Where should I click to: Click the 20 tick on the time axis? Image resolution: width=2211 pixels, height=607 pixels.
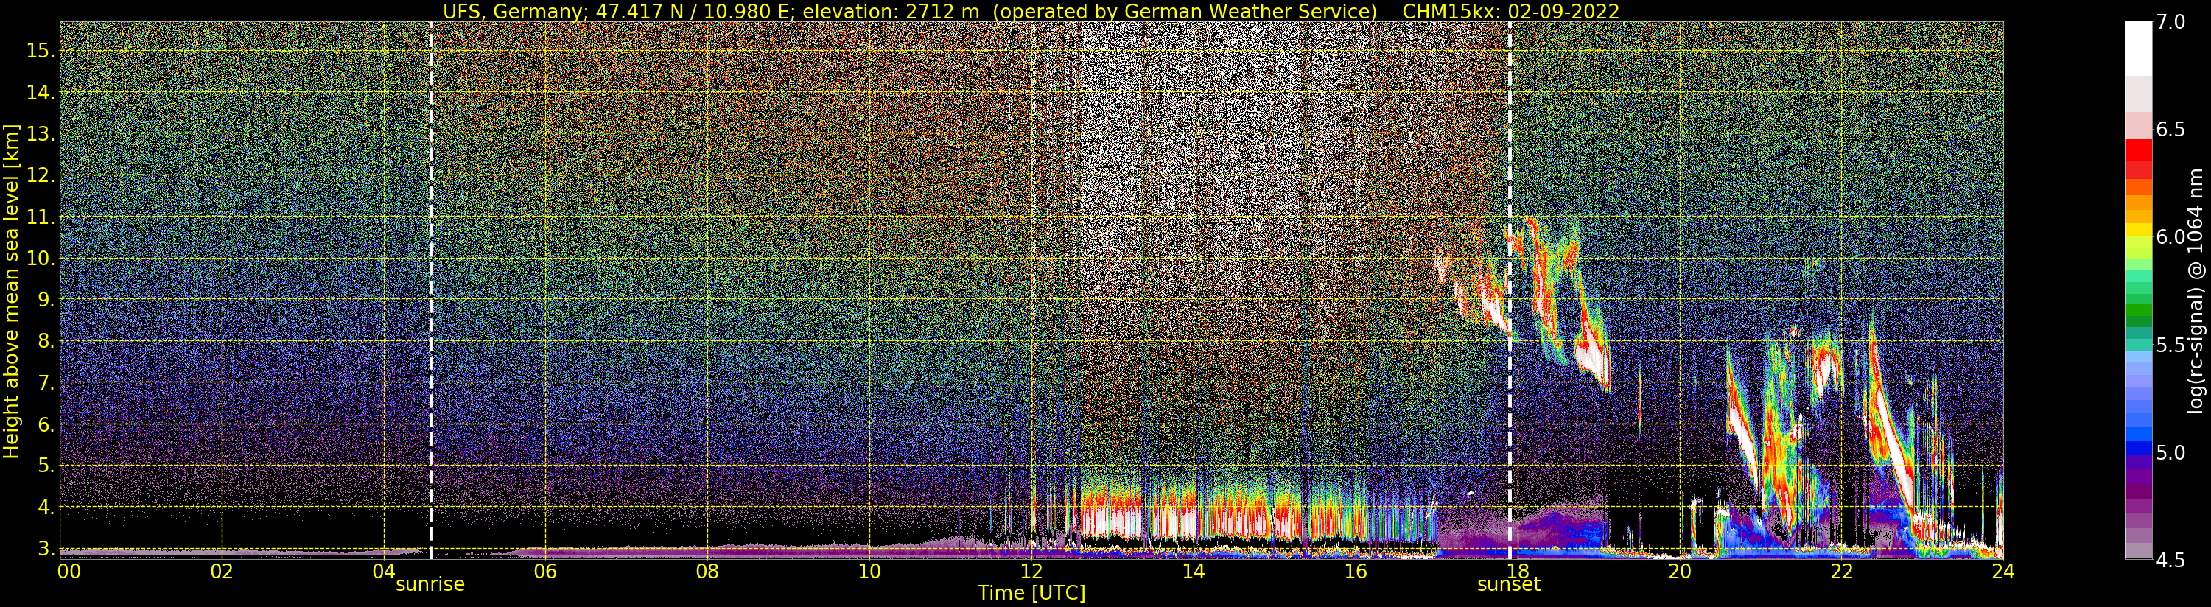[x=1679, y=571]
